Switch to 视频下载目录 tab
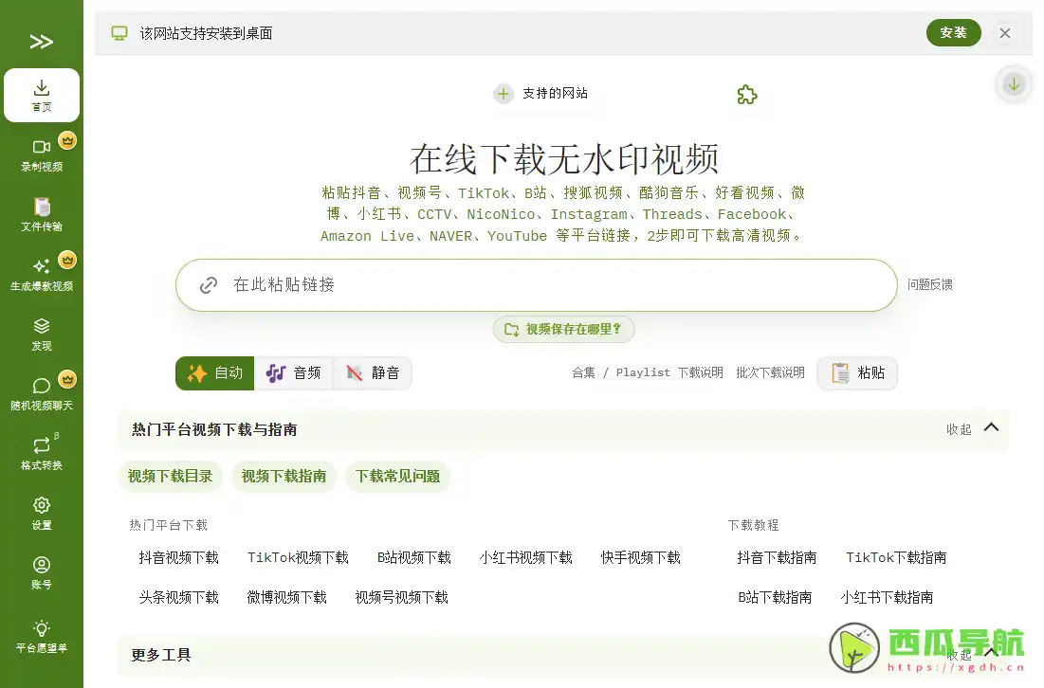Viewport: 1044px width, 688px height. 170,477
